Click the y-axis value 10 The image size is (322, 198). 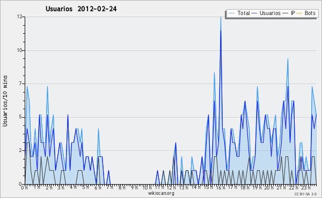[19, 50]
